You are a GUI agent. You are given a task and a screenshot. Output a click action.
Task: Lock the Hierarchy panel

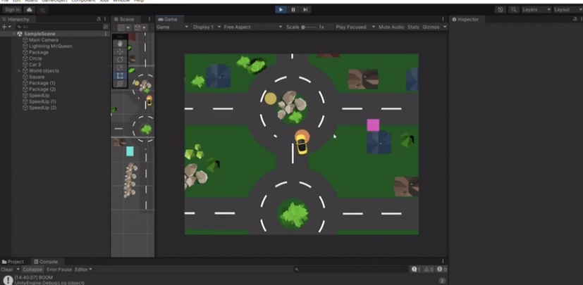(99, 19)
